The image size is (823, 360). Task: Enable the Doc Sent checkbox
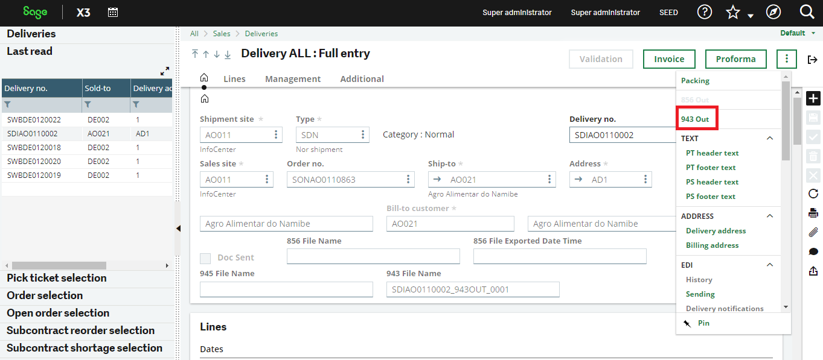click(207, 257)
